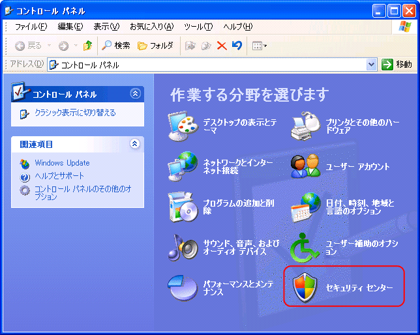Click 日付、時刻、地域と言語のオプション text link
The width and height of the screenshot is (420, 335).
(360, 207)
